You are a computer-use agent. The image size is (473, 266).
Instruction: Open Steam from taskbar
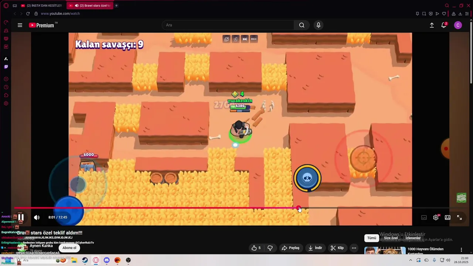pos(85,260)
